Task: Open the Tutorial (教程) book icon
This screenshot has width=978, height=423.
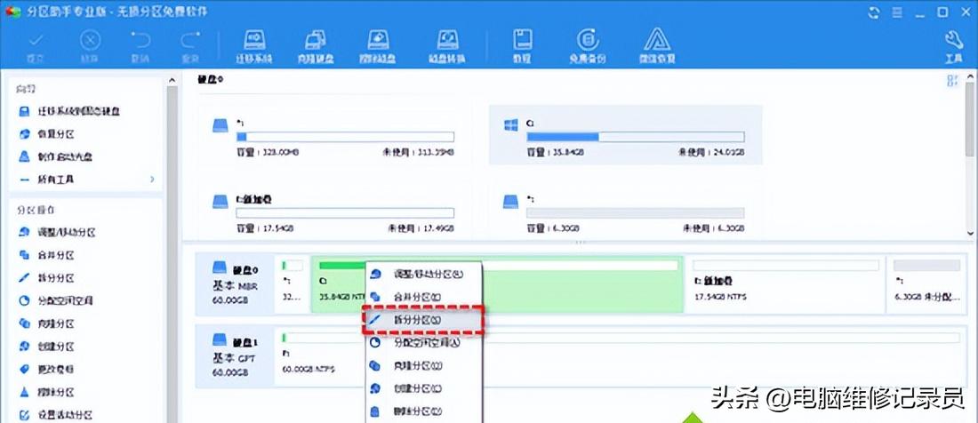Action: (x=522, y=46)
